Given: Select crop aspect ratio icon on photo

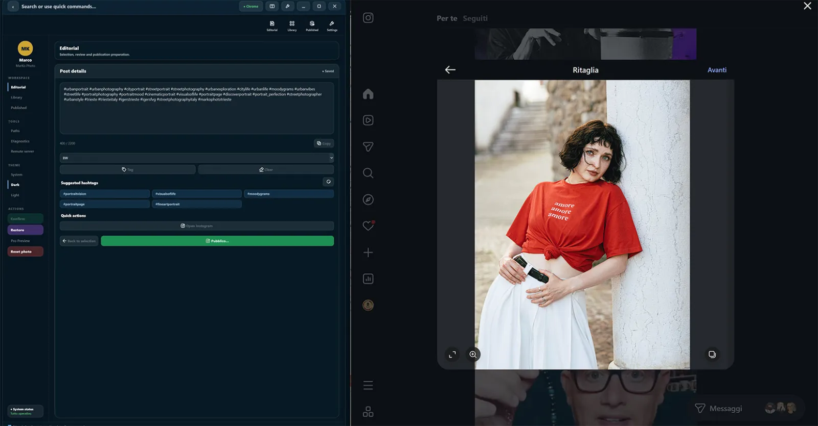Looking at the screenshot, I should tap(452, 354).
